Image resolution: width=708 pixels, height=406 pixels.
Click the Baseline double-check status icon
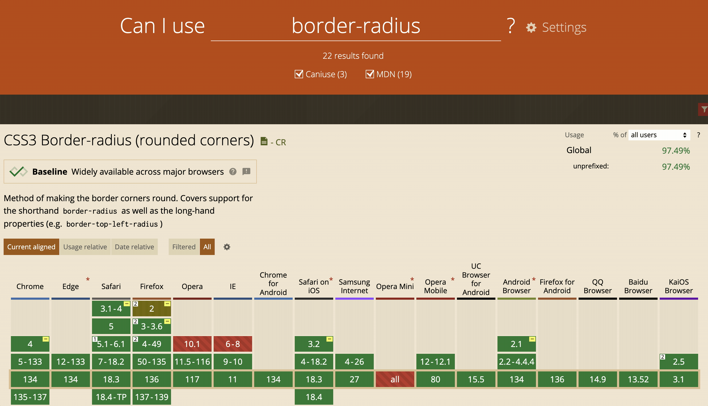click(x=18, y=172)
